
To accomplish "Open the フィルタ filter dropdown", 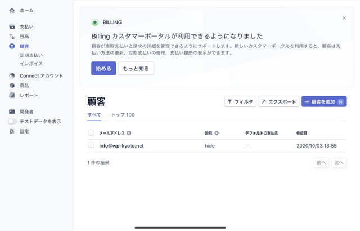I will tap(240, 102).
